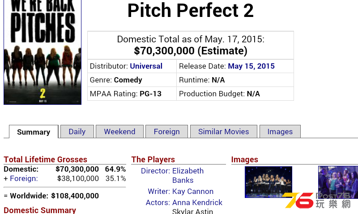Open the Writer role link
This screenshot has height=214, width=358.
pos(159,191)
